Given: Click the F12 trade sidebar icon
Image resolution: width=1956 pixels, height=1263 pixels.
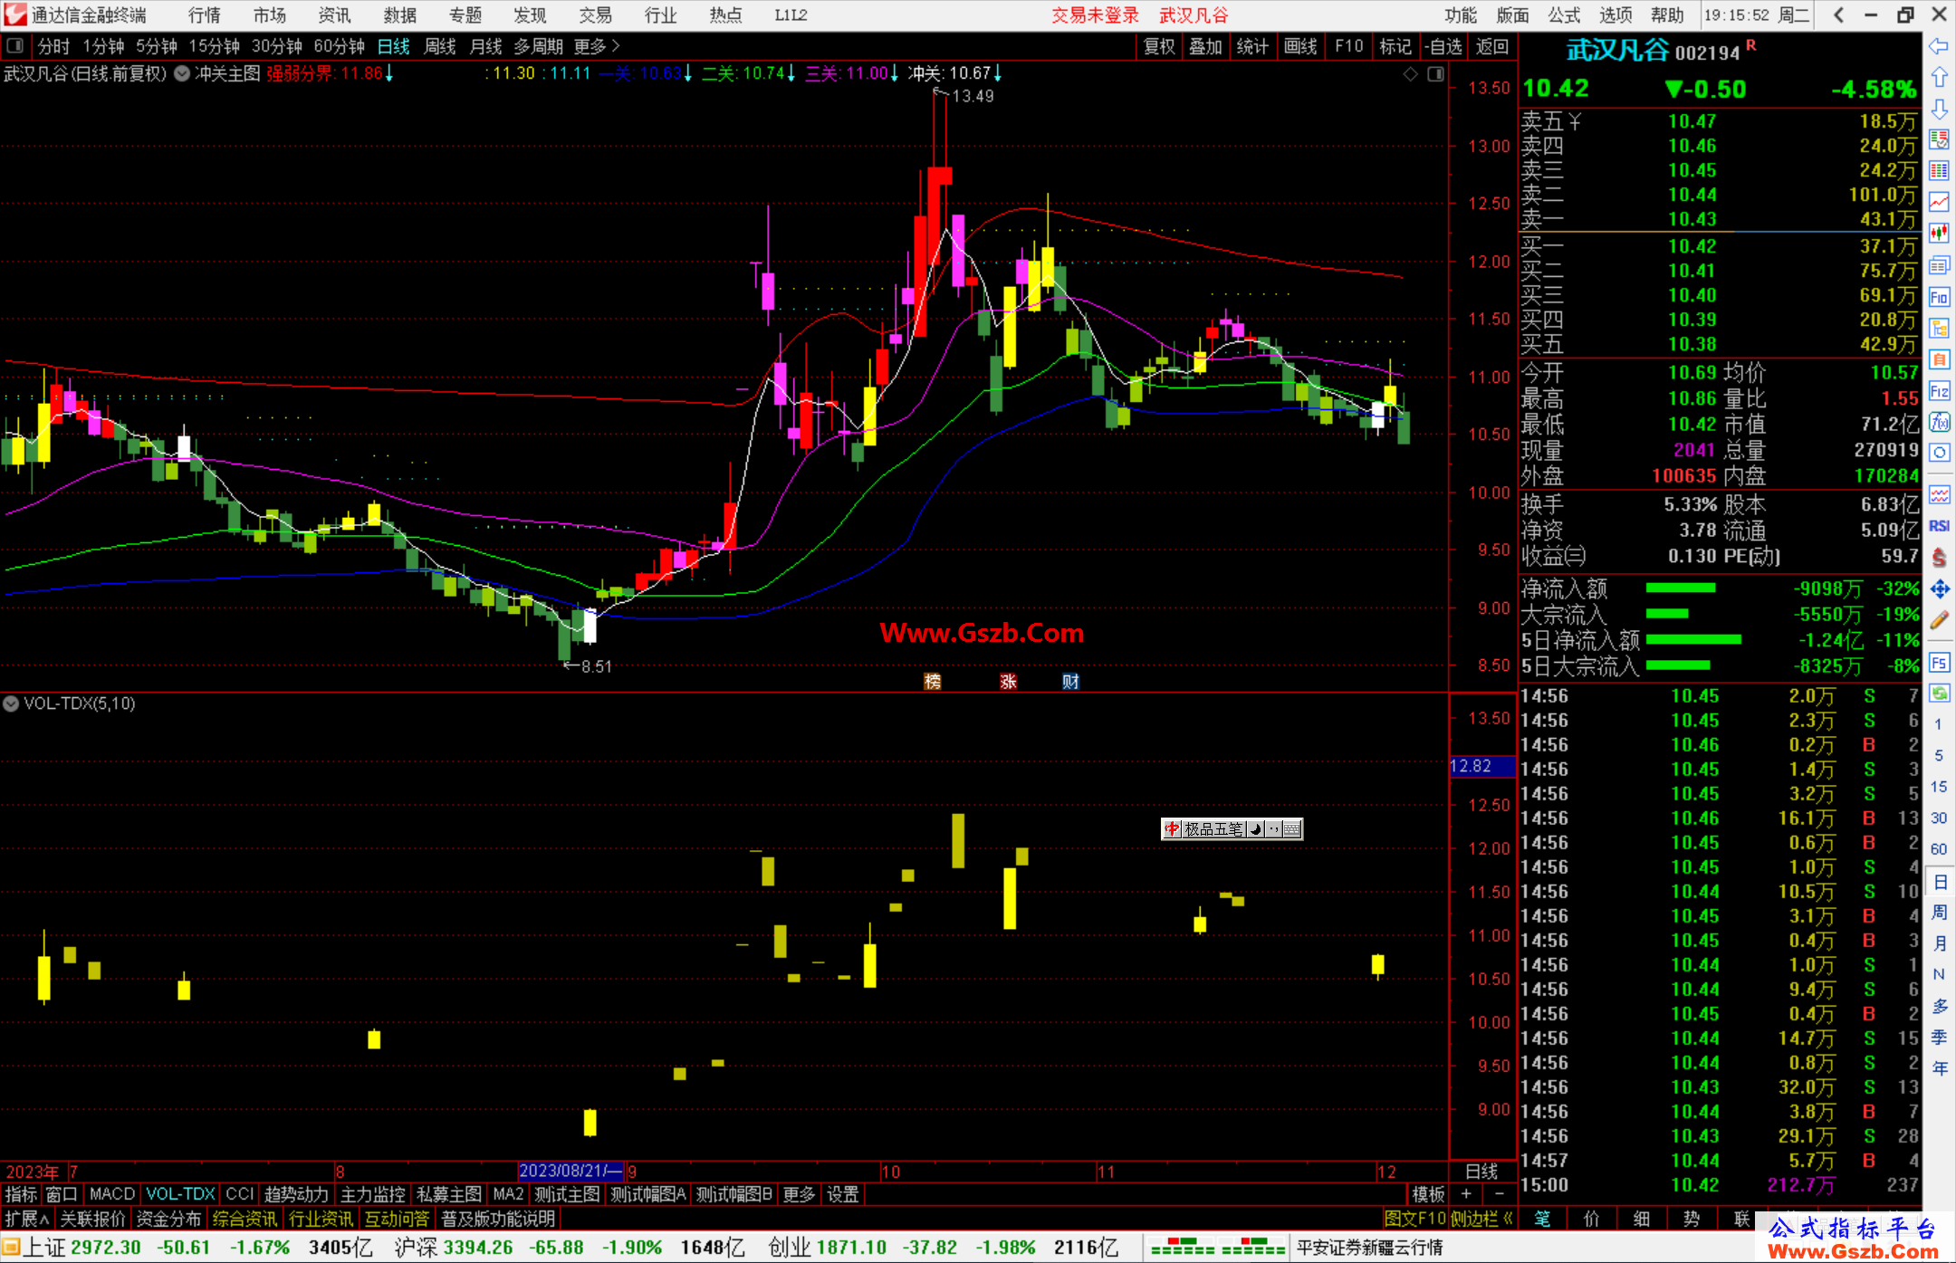Looking at the screenshot, I should point(1939,391).
